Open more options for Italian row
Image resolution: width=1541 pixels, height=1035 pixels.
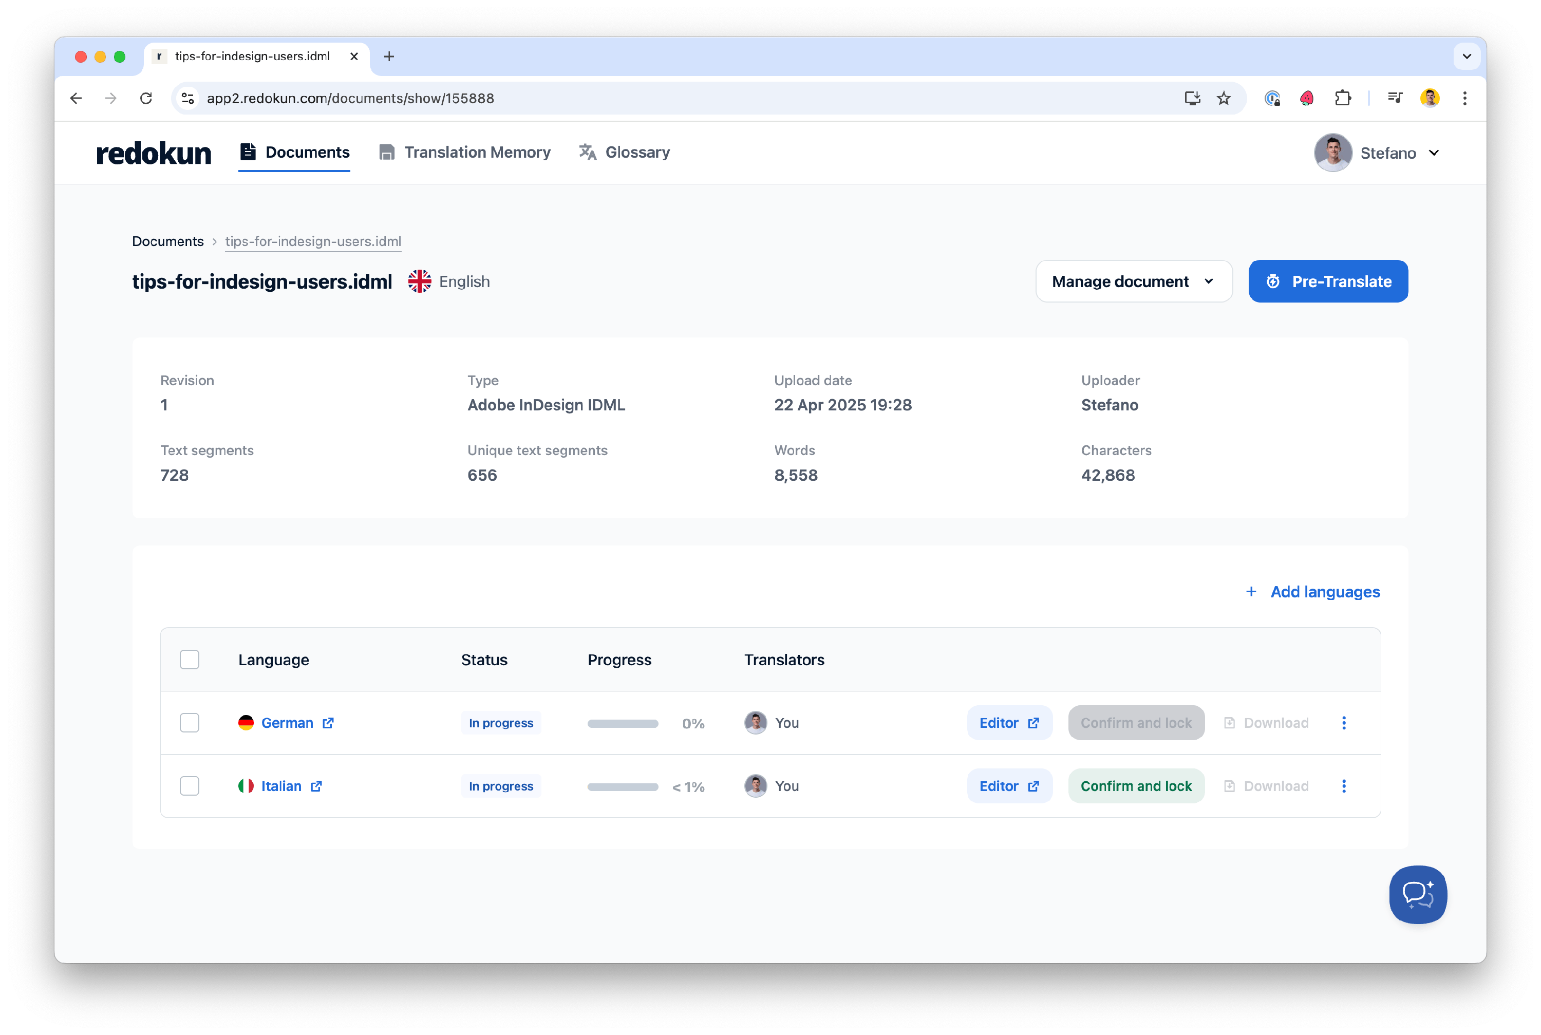tap(1344, 786)
